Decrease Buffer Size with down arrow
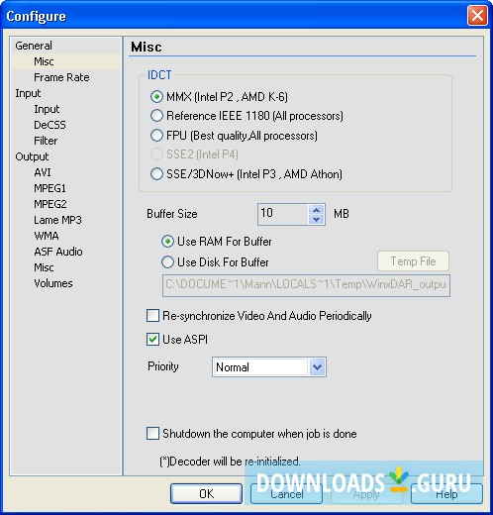 317,219
